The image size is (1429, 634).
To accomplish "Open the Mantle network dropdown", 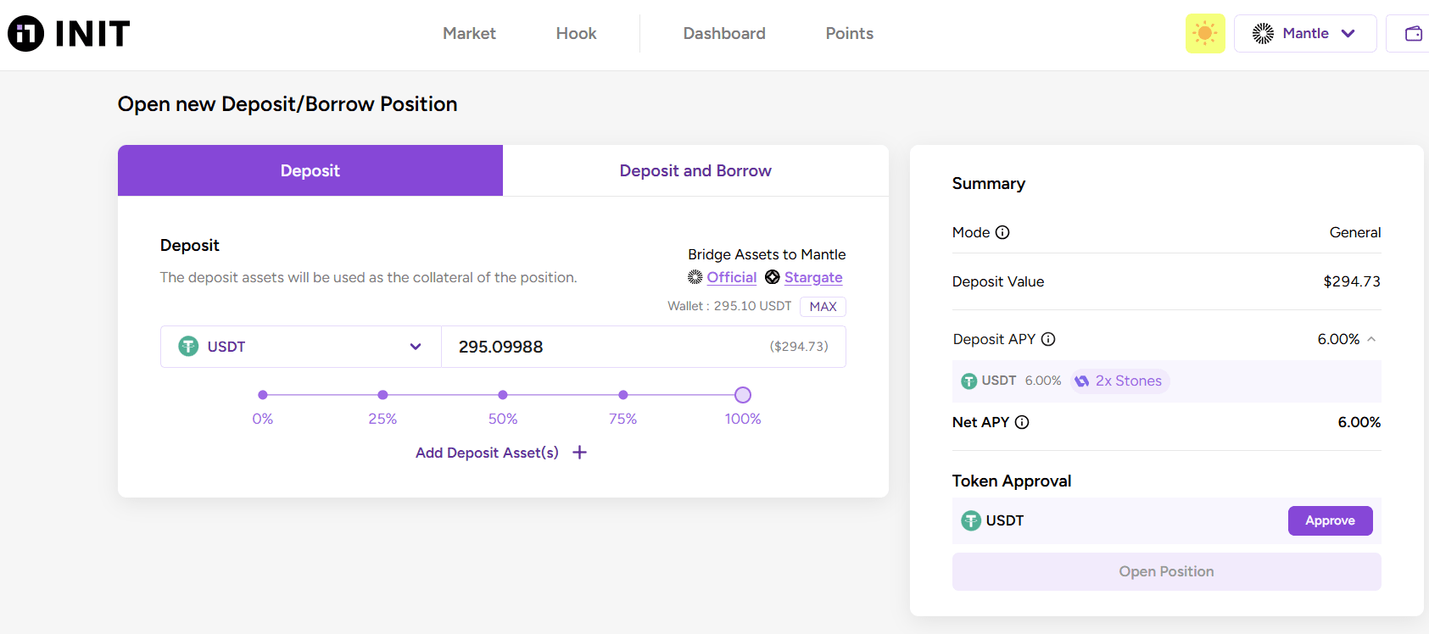I will point(1304,34).
